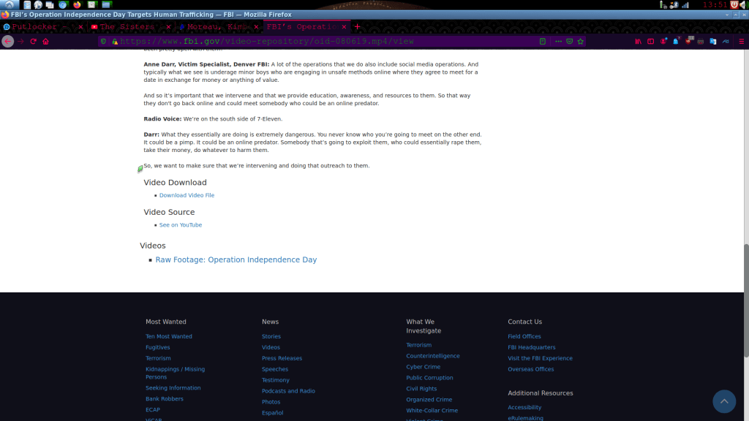Open Raw Footage: Operation Independence Day
Image resolution: width=749 pixels, height=421 pixels.
[236, 260]
